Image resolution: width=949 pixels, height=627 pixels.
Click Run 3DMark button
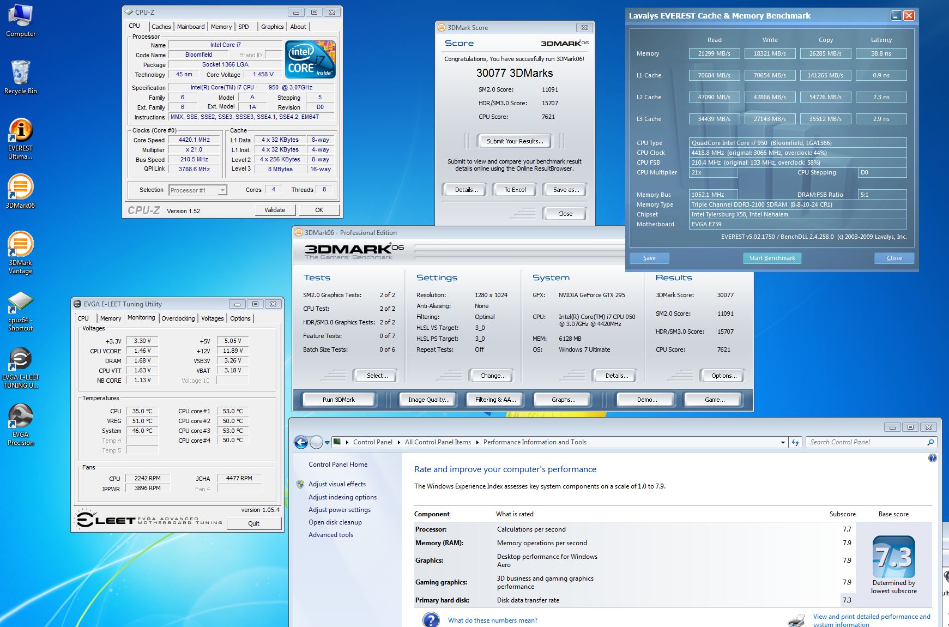(339, 400)
